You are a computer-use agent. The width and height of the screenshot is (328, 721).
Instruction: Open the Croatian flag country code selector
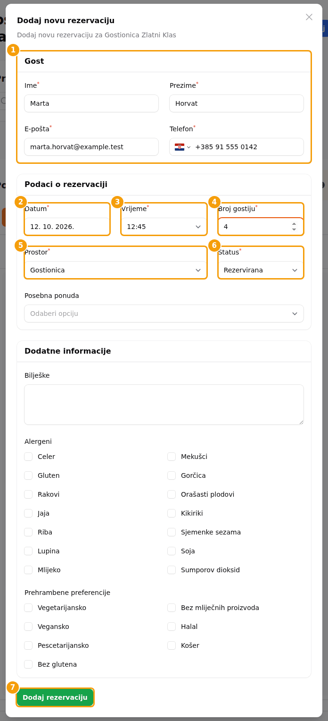[x=183, y=147]
